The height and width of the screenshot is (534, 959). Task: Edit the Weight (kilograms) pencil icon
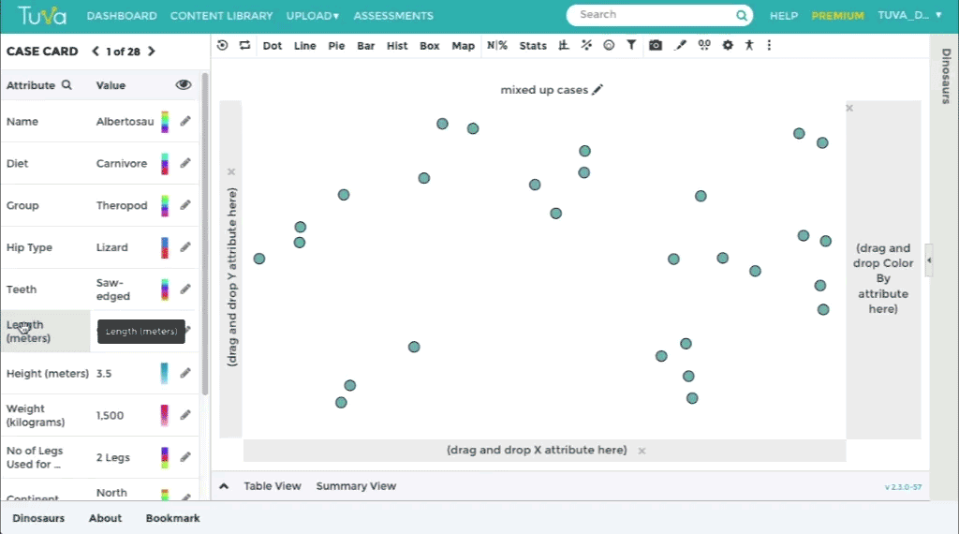click(x=185, y=415)
